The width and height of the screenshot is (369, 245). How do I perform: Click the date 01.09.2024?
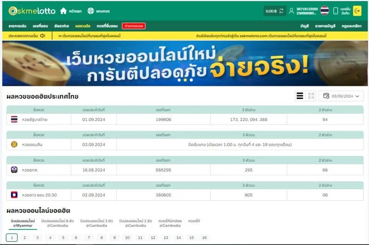click(94, 120)
